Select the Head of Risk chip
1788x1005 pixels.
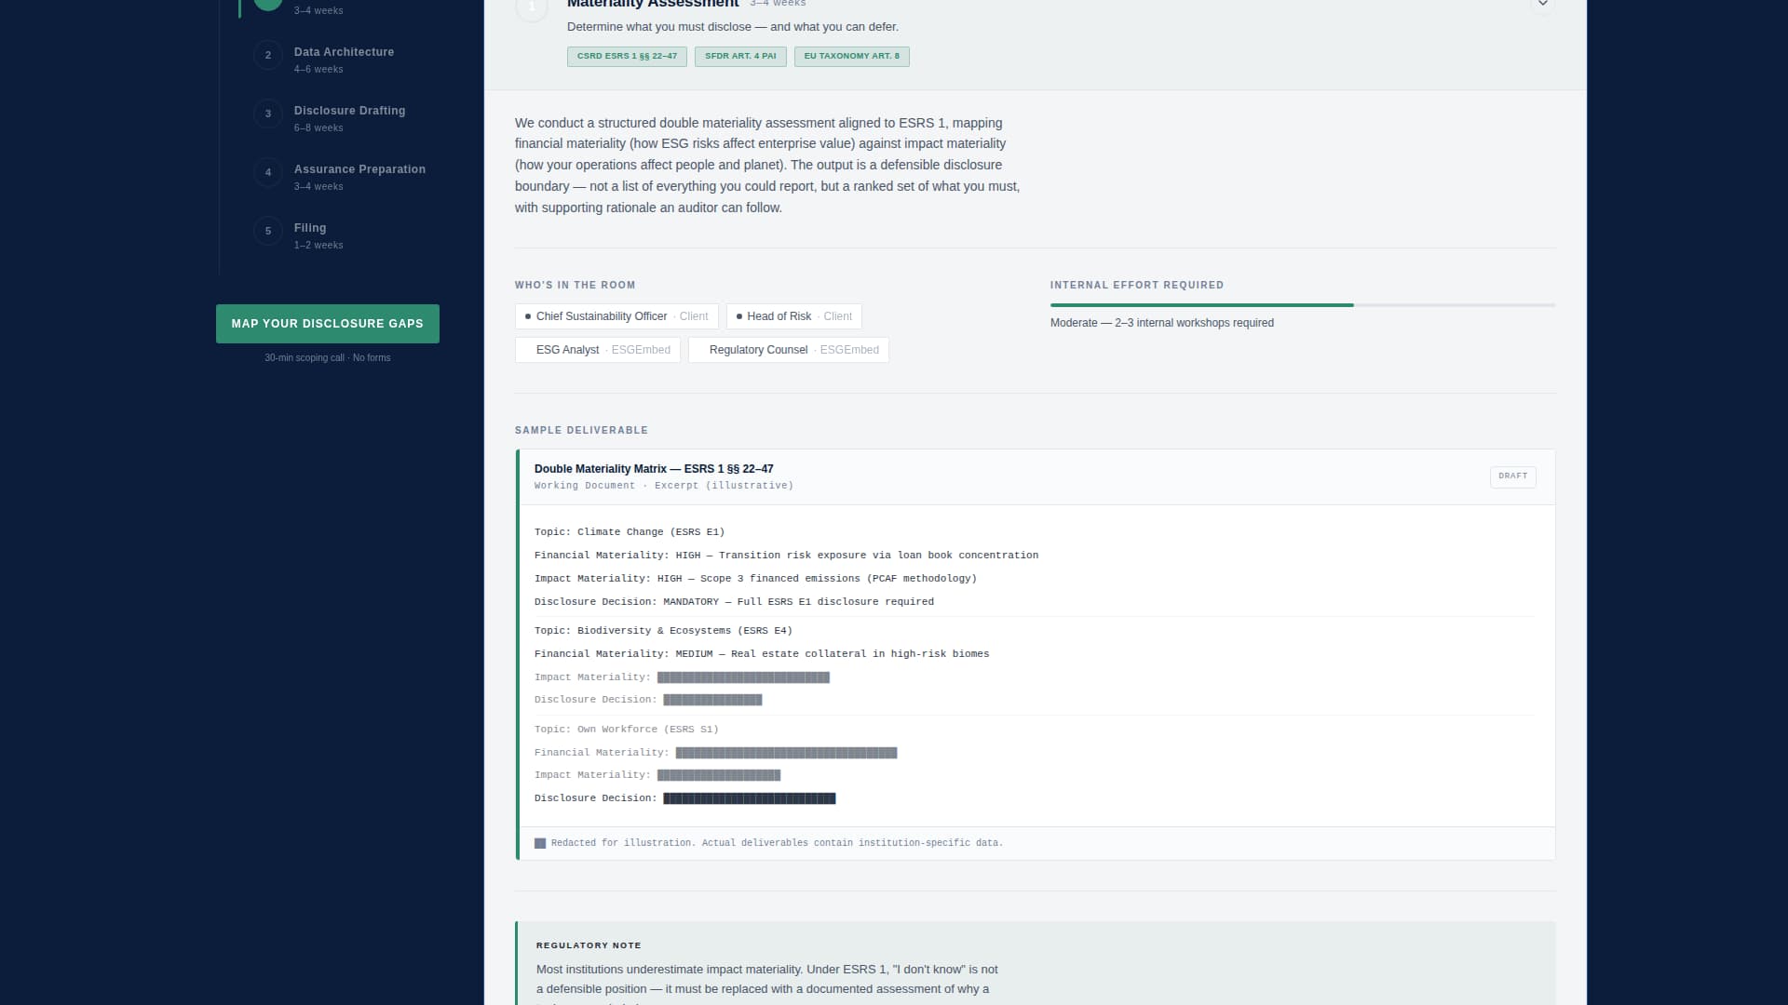point(794,316)
